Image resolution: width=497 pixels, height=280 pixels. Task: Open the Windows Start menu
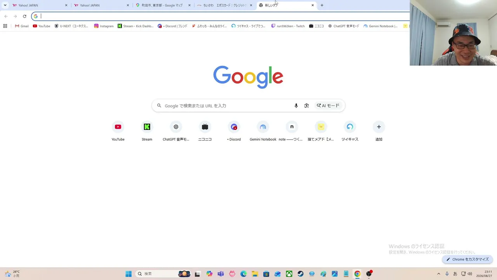pos(129,274)
